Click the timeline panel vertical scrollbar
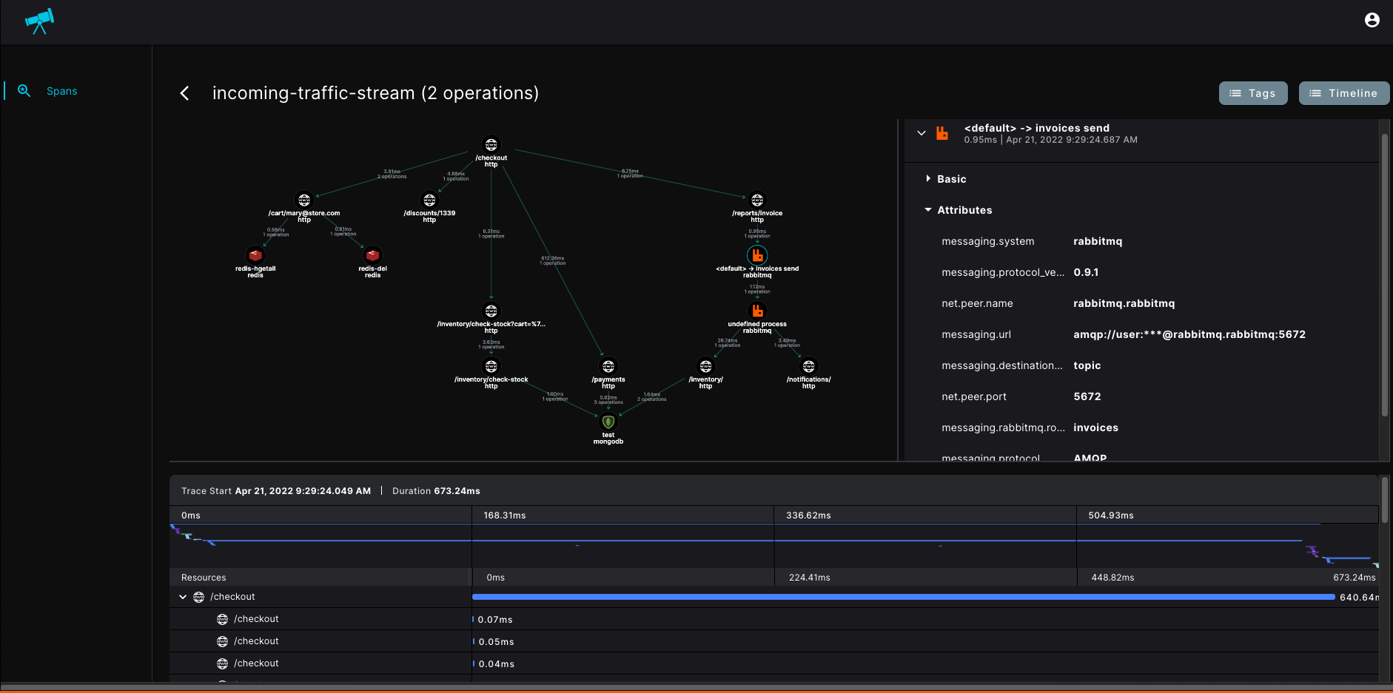The height and width of the screenshot is (693, 1393). (x=1384, y=501)
